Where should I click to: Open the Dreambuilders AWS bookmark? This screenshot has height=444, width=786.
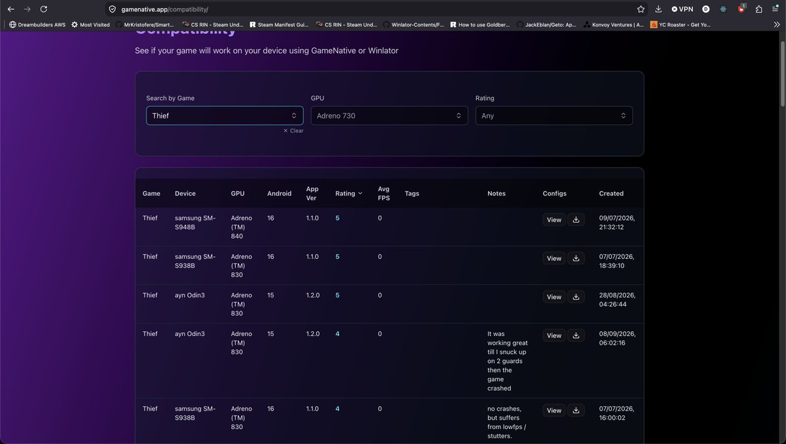(x=37, y=25)
